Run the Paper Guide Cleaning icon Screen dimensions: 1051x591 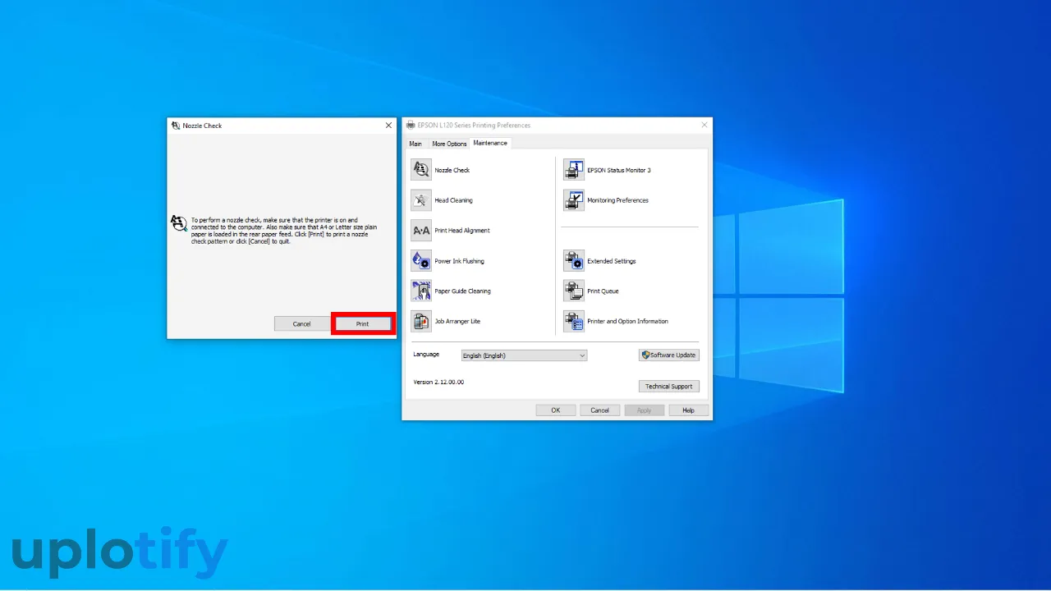click(421, 291)
